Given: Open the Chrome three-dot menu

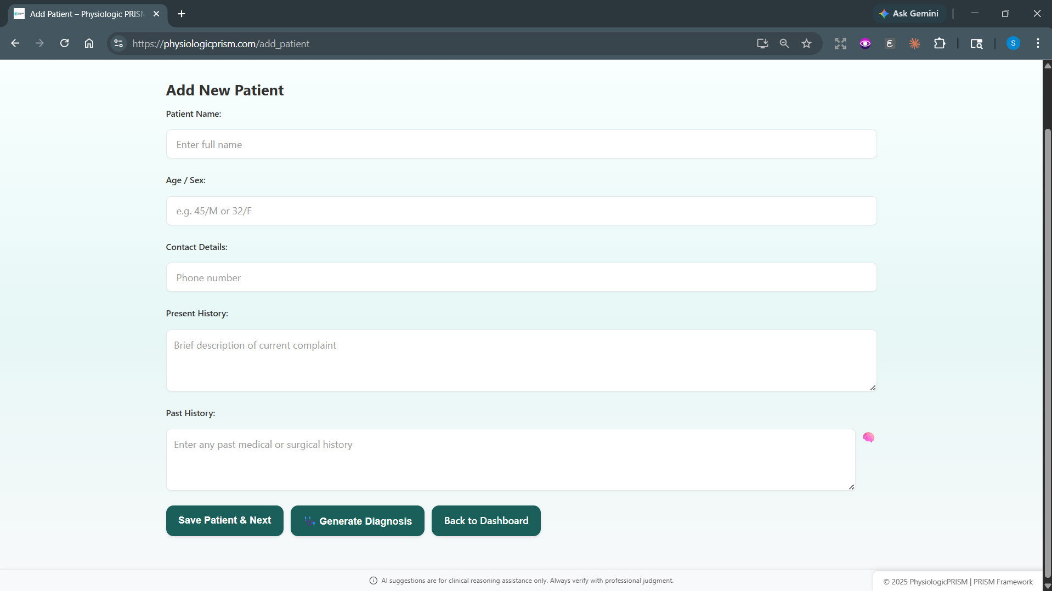Looking at the screenshot, I should (x=1038, y=43).
